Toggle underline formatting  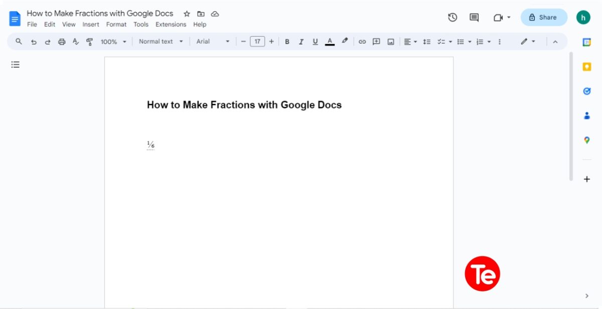(315, 42)
